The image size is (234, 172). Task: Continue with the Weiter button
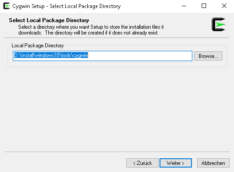[x=175, y=163]
